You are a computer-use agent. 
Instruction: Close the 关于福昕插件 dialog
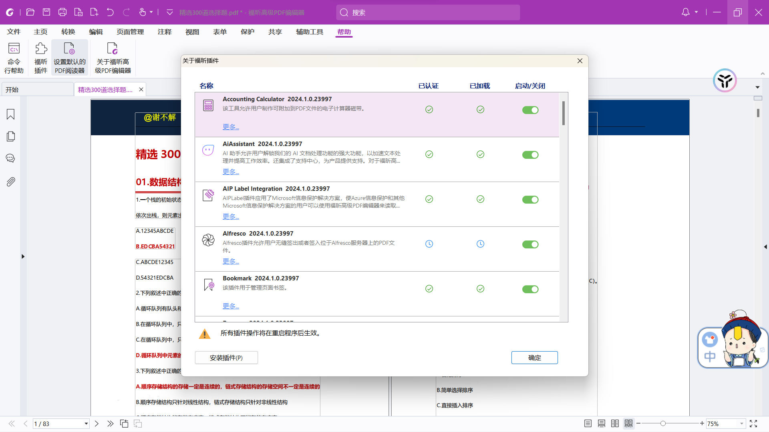(x=580, y=61)
